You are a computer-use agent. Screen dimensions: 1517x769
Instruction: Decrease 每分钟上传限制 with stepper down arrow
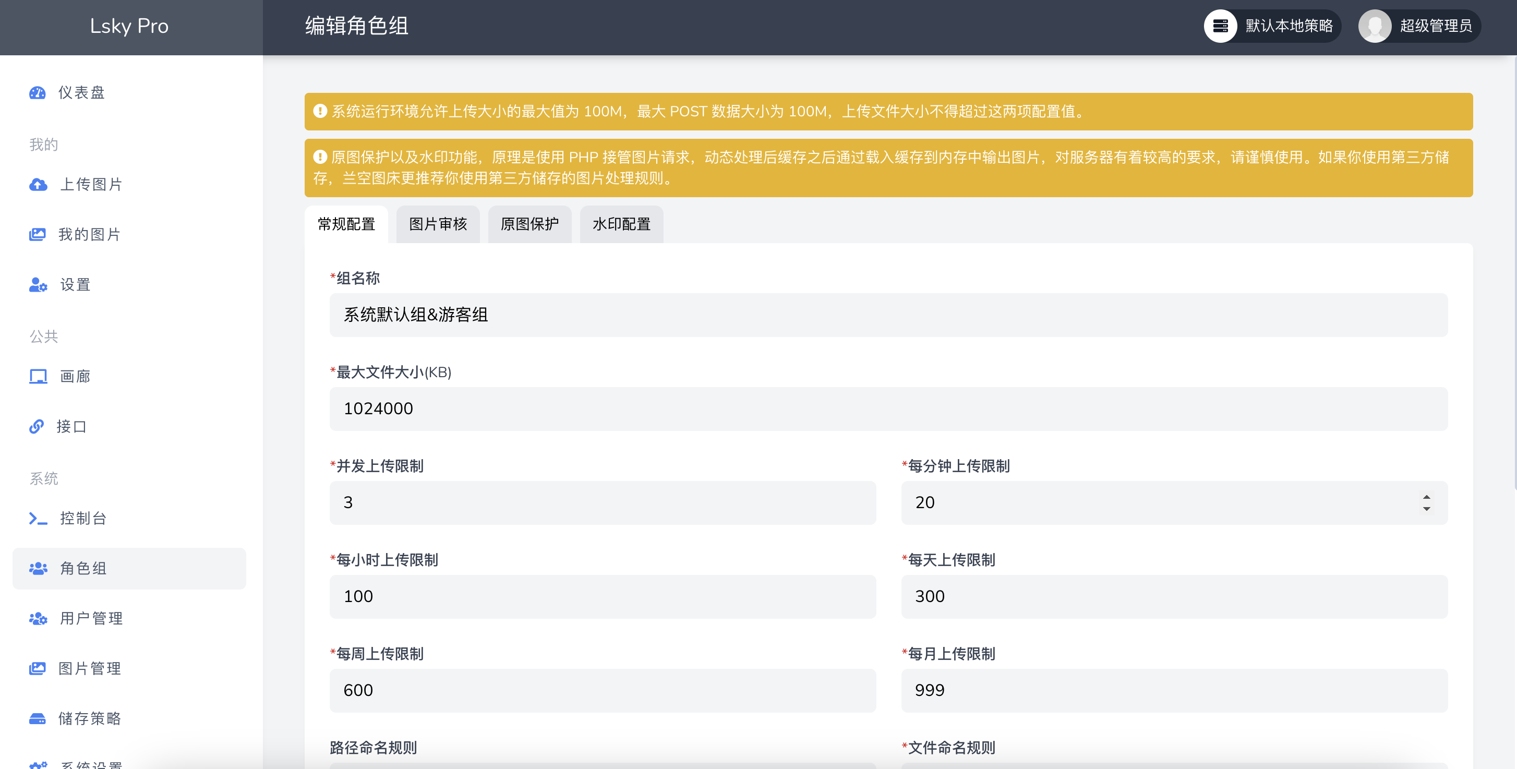[1426, 509]
